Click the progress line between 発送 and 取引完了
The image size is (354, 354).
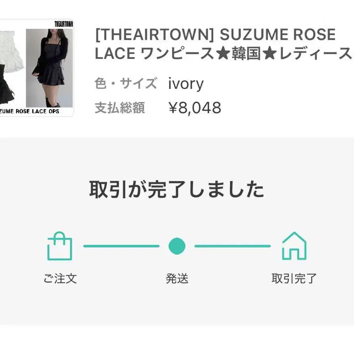[x=232, y=246]
